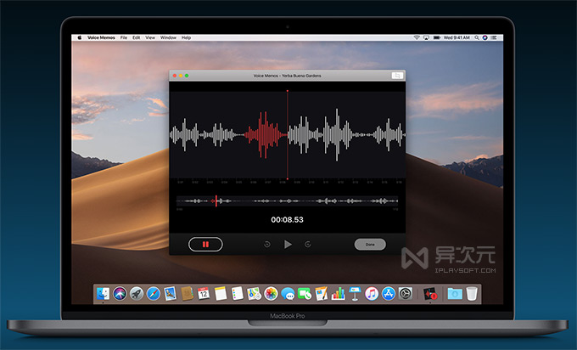This screenshot has width=577, height=350.
Task: Open the View menu
Action: (150, 37)
